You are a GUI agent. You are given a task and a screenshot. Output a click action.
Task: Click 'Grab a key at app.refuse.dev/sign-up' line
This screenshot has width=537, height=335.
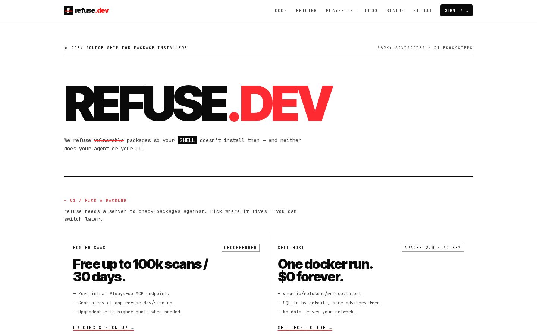[x=124, y=303]
